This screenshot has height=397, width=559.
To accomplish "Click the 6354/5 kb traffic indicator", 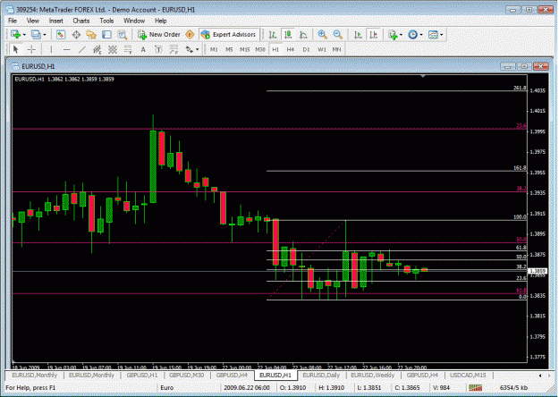I will [x=513, y=388].
